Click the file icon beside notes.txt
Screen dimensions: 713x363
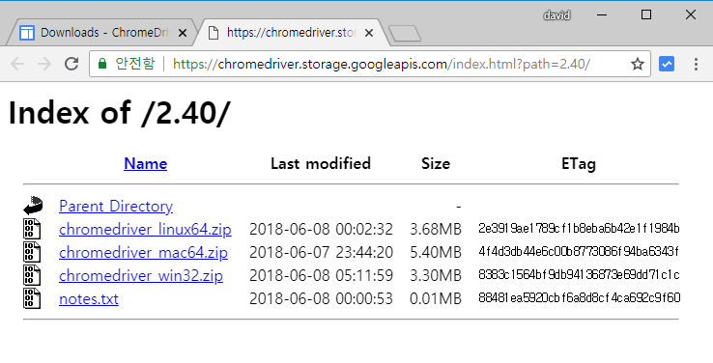click(32, 298)
